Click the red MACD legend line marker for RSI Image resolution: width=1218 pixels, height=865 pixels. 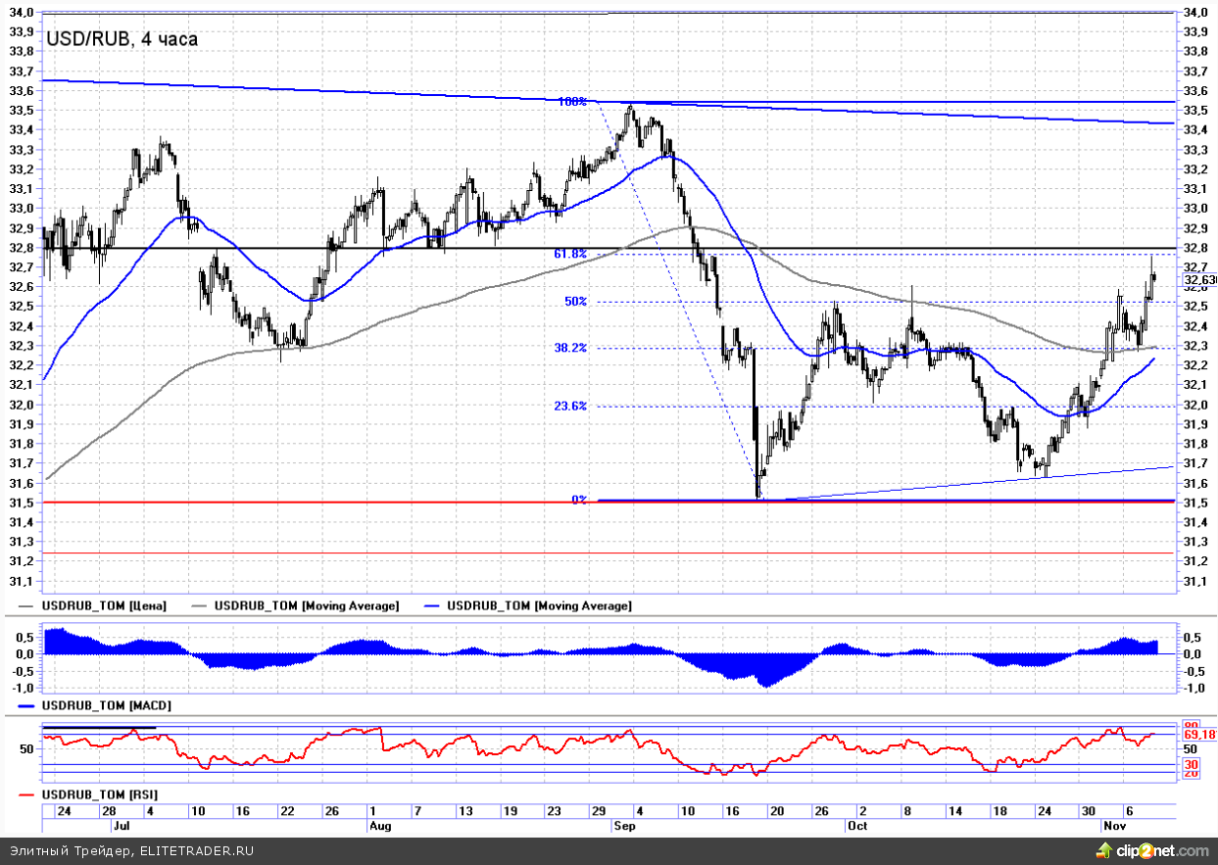(26, 794)
